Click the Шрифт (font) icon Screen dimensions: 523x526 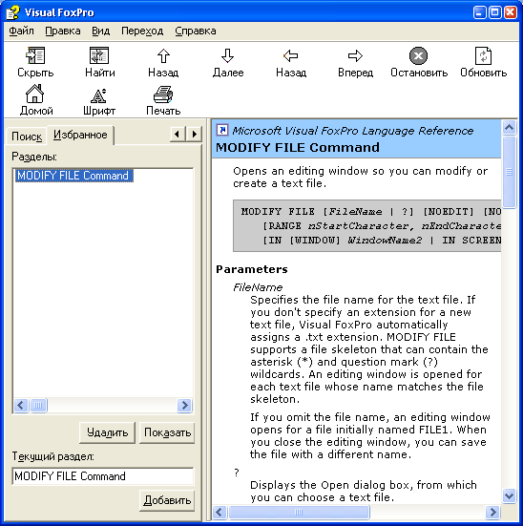pyautogui.click(x=98, y=95)
